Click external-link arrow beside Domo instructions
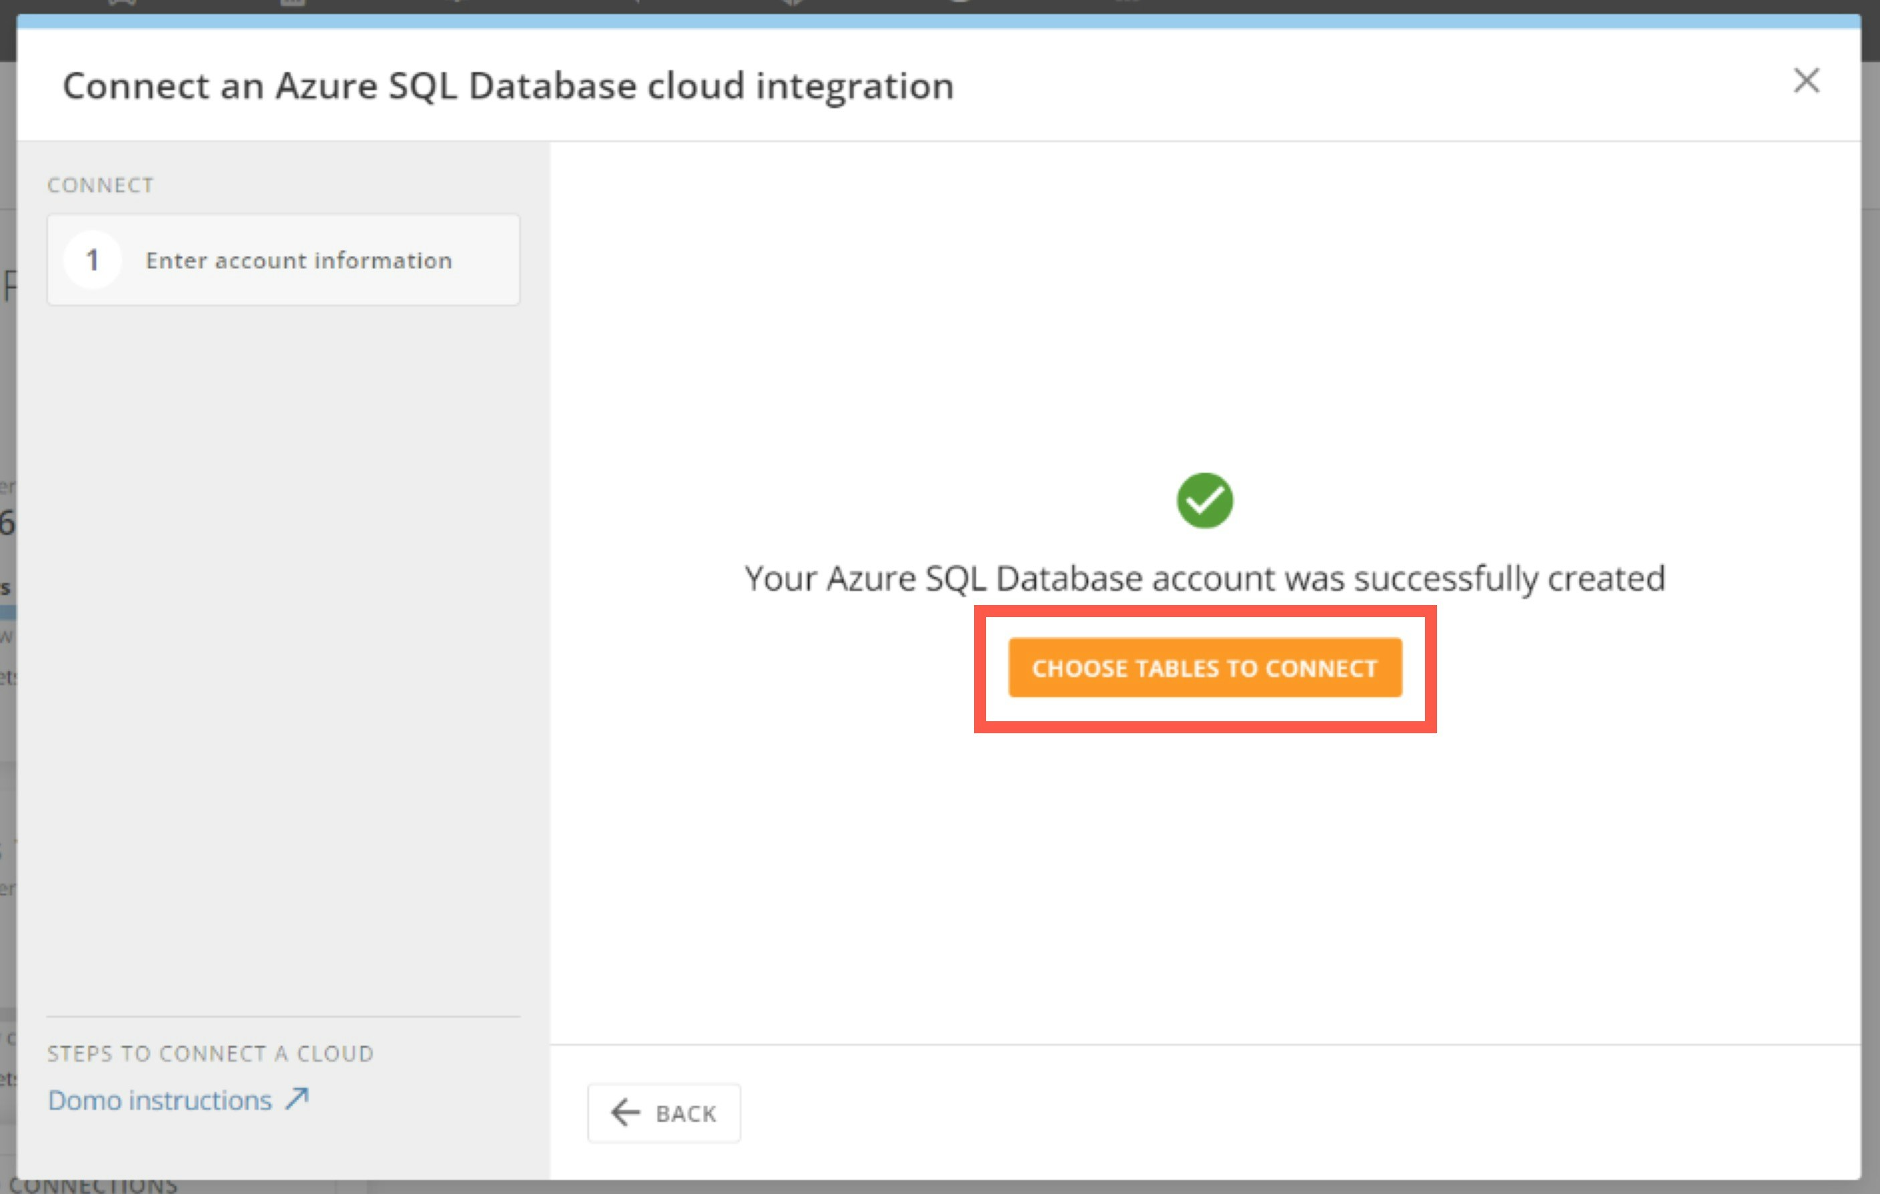 (297, 1099)
